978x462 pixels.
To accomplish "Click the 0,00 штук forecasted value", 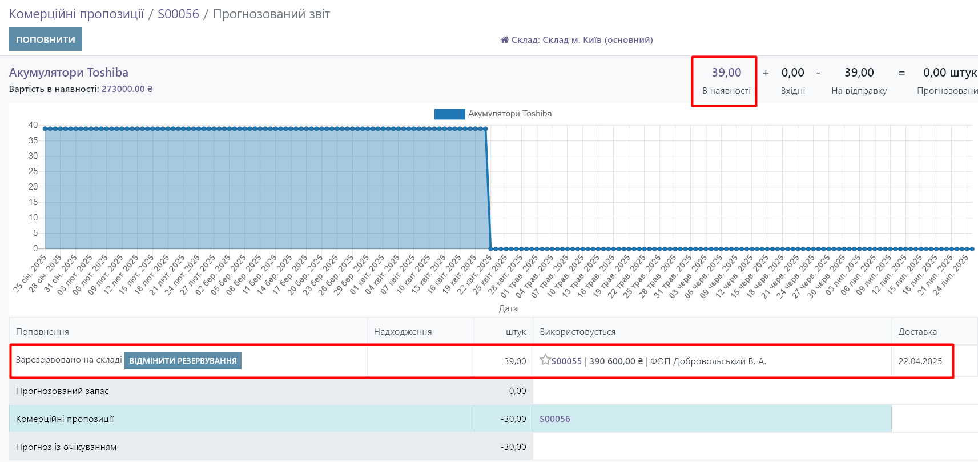I will (949, 73).
